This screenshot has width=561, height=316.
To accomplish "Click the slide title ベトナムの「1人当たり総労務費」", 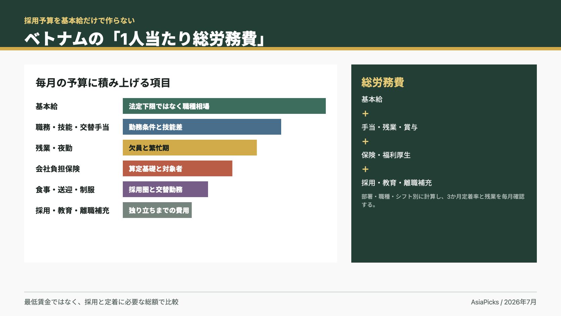I will click(x=145, y=39).
